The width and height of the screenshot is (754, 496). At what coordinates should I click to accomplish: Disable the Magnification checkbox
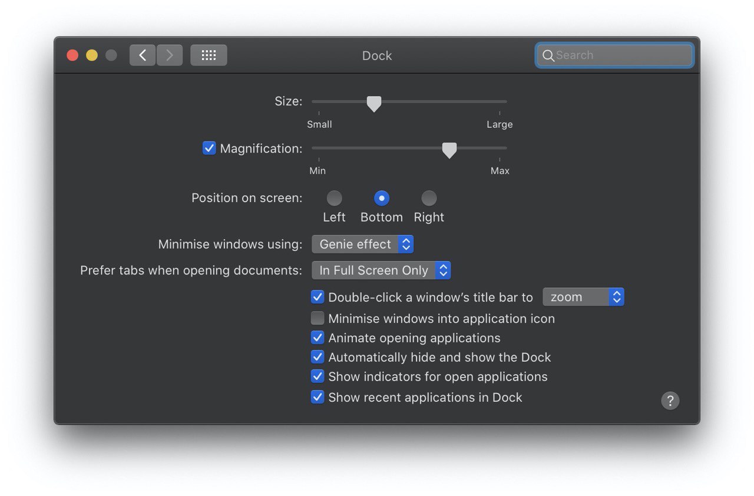click(x=209, y=148)
